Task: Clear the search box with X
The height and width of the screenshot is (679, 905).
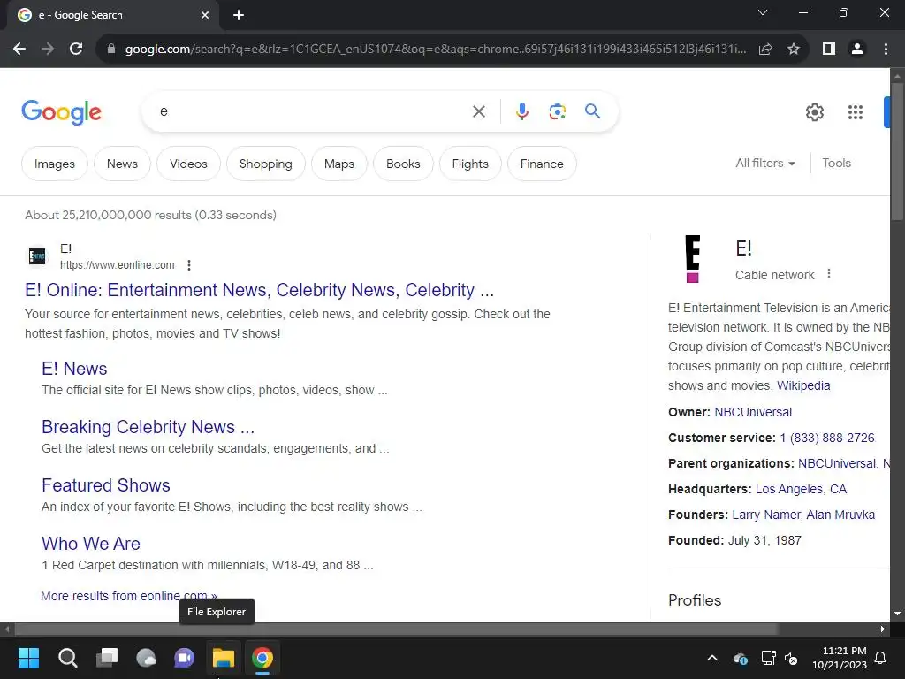Action: pyautogui.click(x=479, y=111)
